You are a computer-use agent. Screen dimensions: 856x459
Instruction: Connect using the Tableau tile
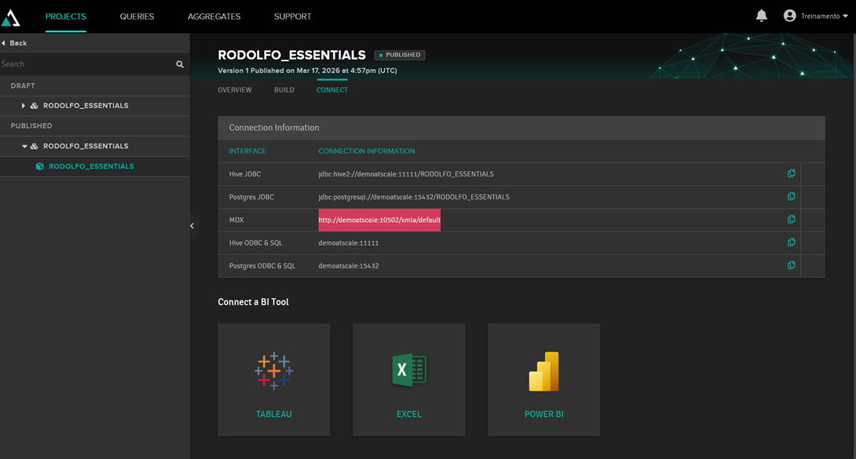pyautogui.click(x=274, y=380)
